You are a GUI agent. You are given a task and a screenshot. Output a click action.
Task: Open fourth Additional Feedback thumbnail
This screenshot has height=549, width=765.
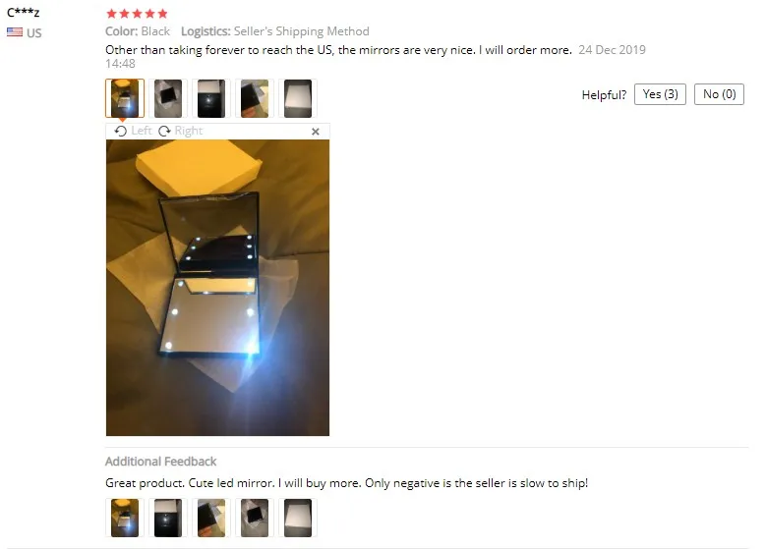pyautogui.click(x=255, y=518)
